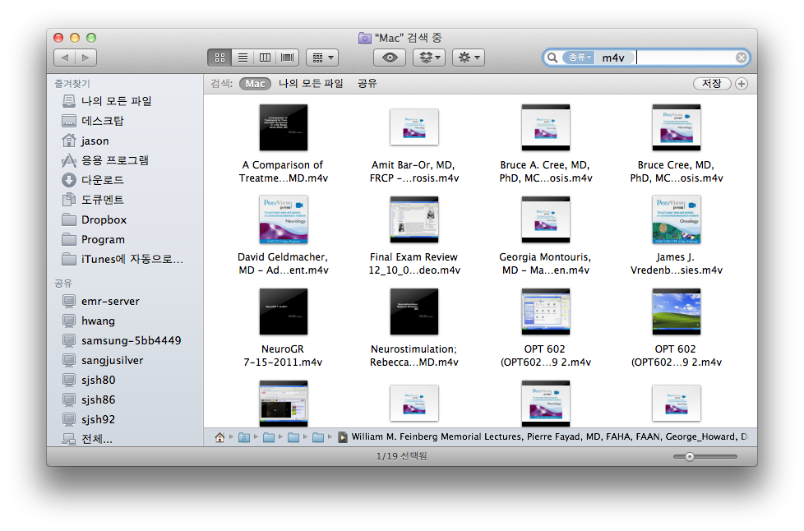Open 데스크탑 in the sidebar
804x531 pixels.
click(103, 121)
